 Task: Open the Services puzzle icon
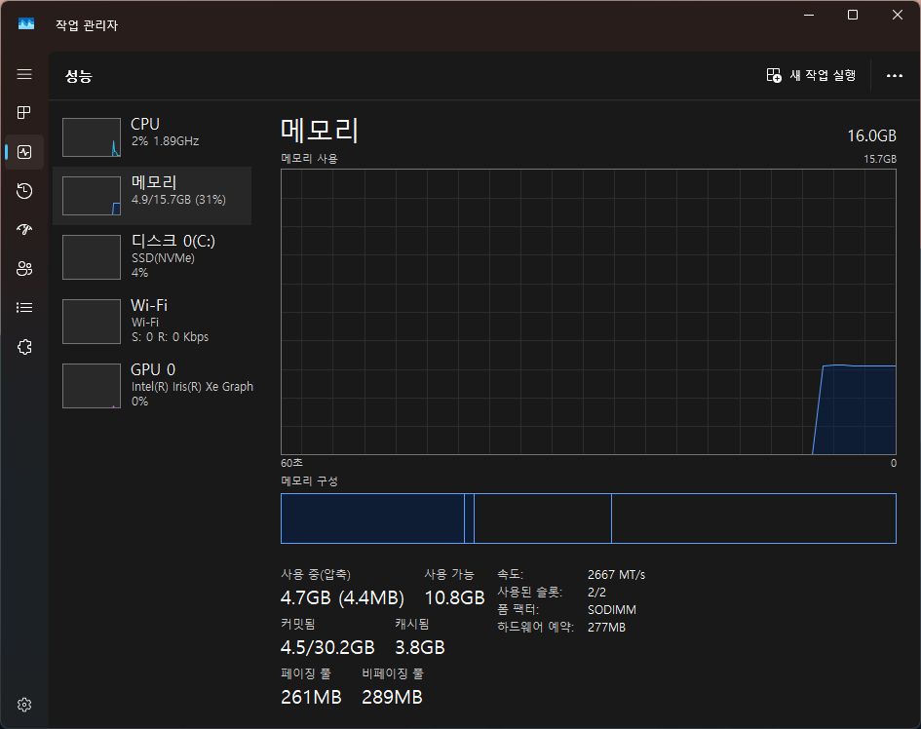25,347
